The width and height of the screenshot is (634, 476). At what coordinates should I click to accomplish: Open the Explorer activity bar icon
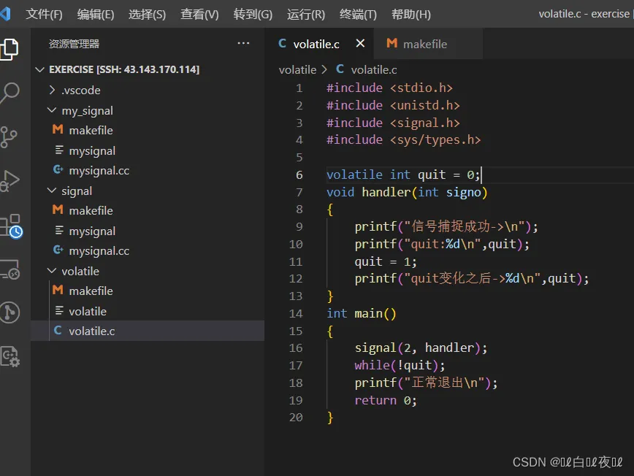pyautogui.click(x=9, y=48)
